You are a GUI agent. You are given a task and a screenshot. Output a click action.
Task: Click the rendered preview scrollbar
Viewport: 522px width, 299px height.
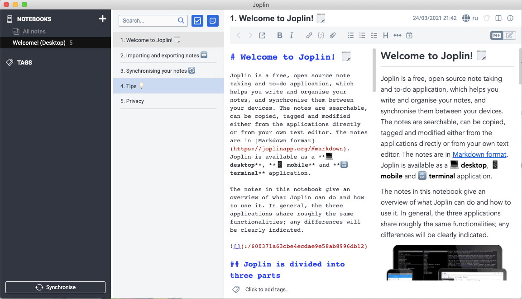[520, 66]
